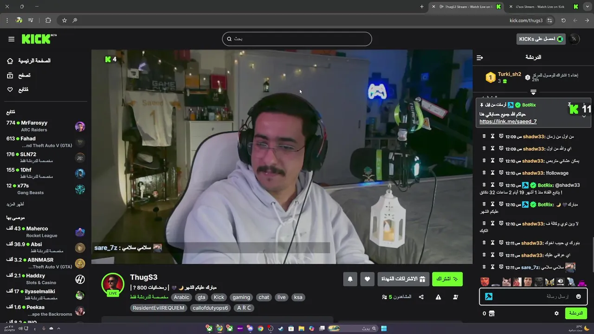Image resolution: width=594 pixels, height=334 pixels.
Task: Unpin the pinned BotRix message
Action: tap(569, 105)
